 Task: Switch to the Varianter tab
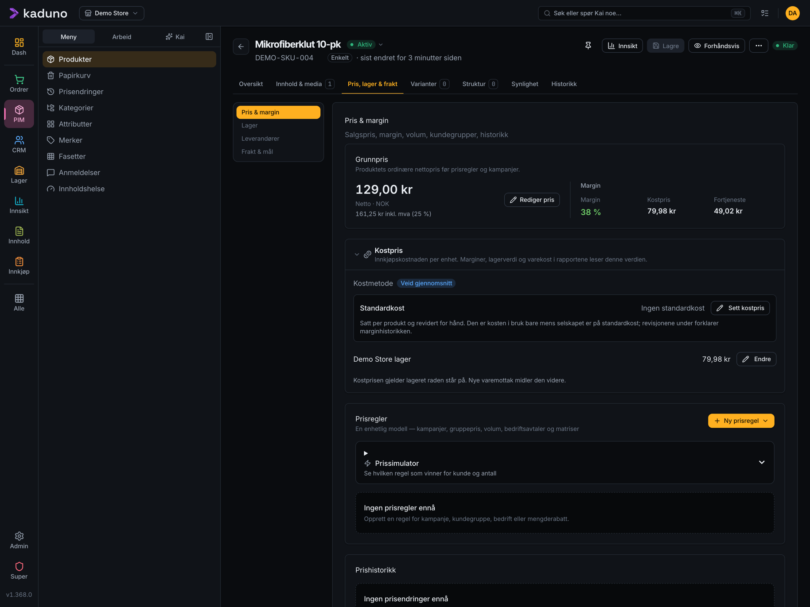(x=429, y=84)
